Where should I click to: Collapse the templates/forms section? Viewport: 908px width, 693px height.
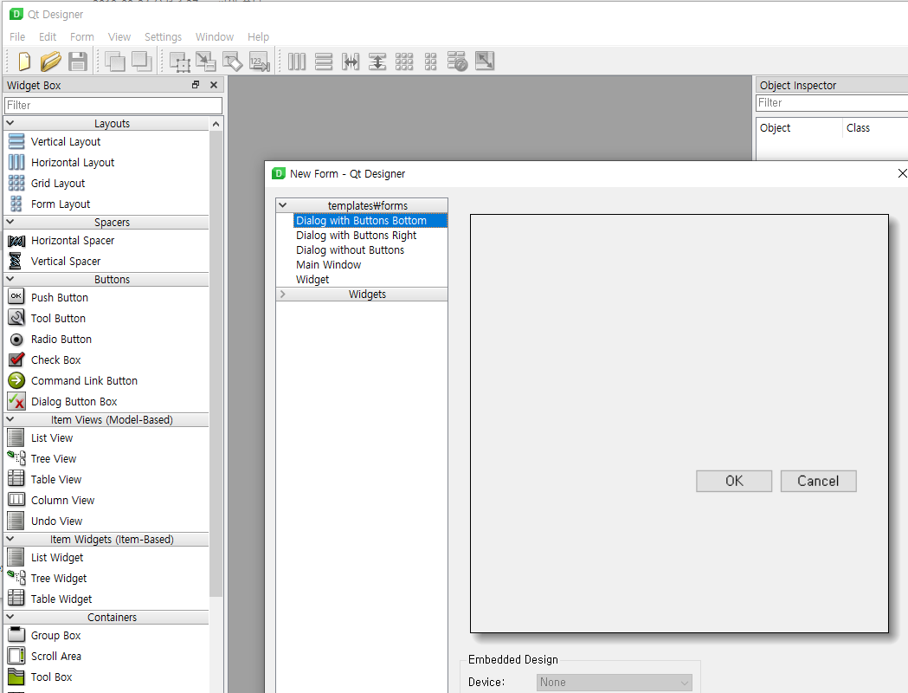(285, 205)
